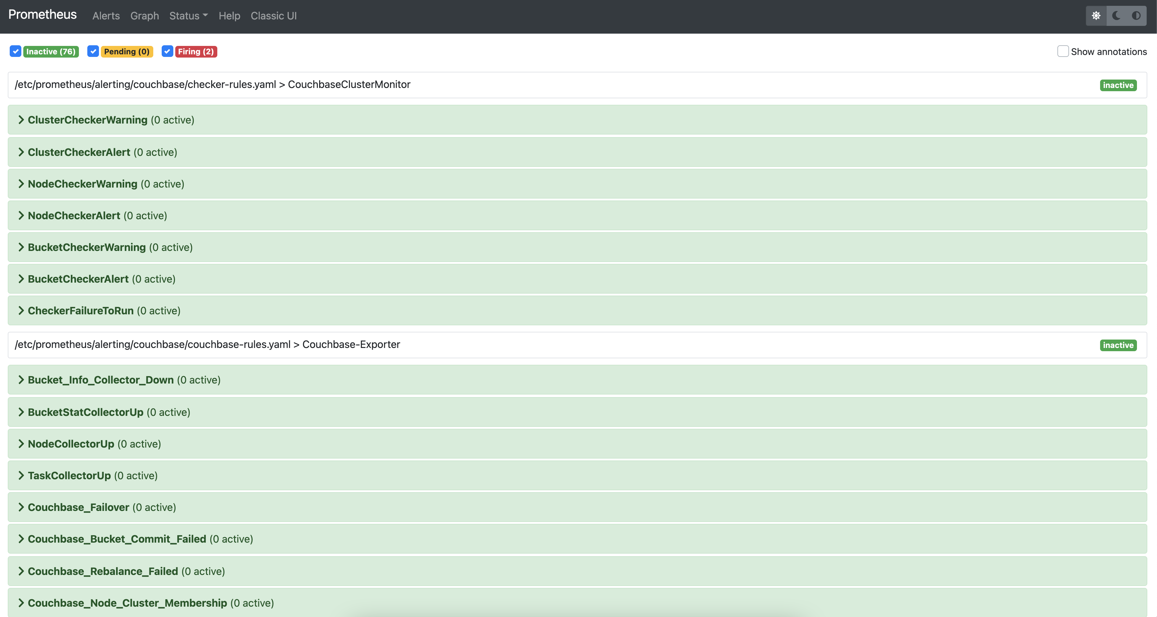The height and width of the screenshot is (617, 1157).
Task: Uncheck the Firing (2) filter checkbox
Action: point(167,51)
